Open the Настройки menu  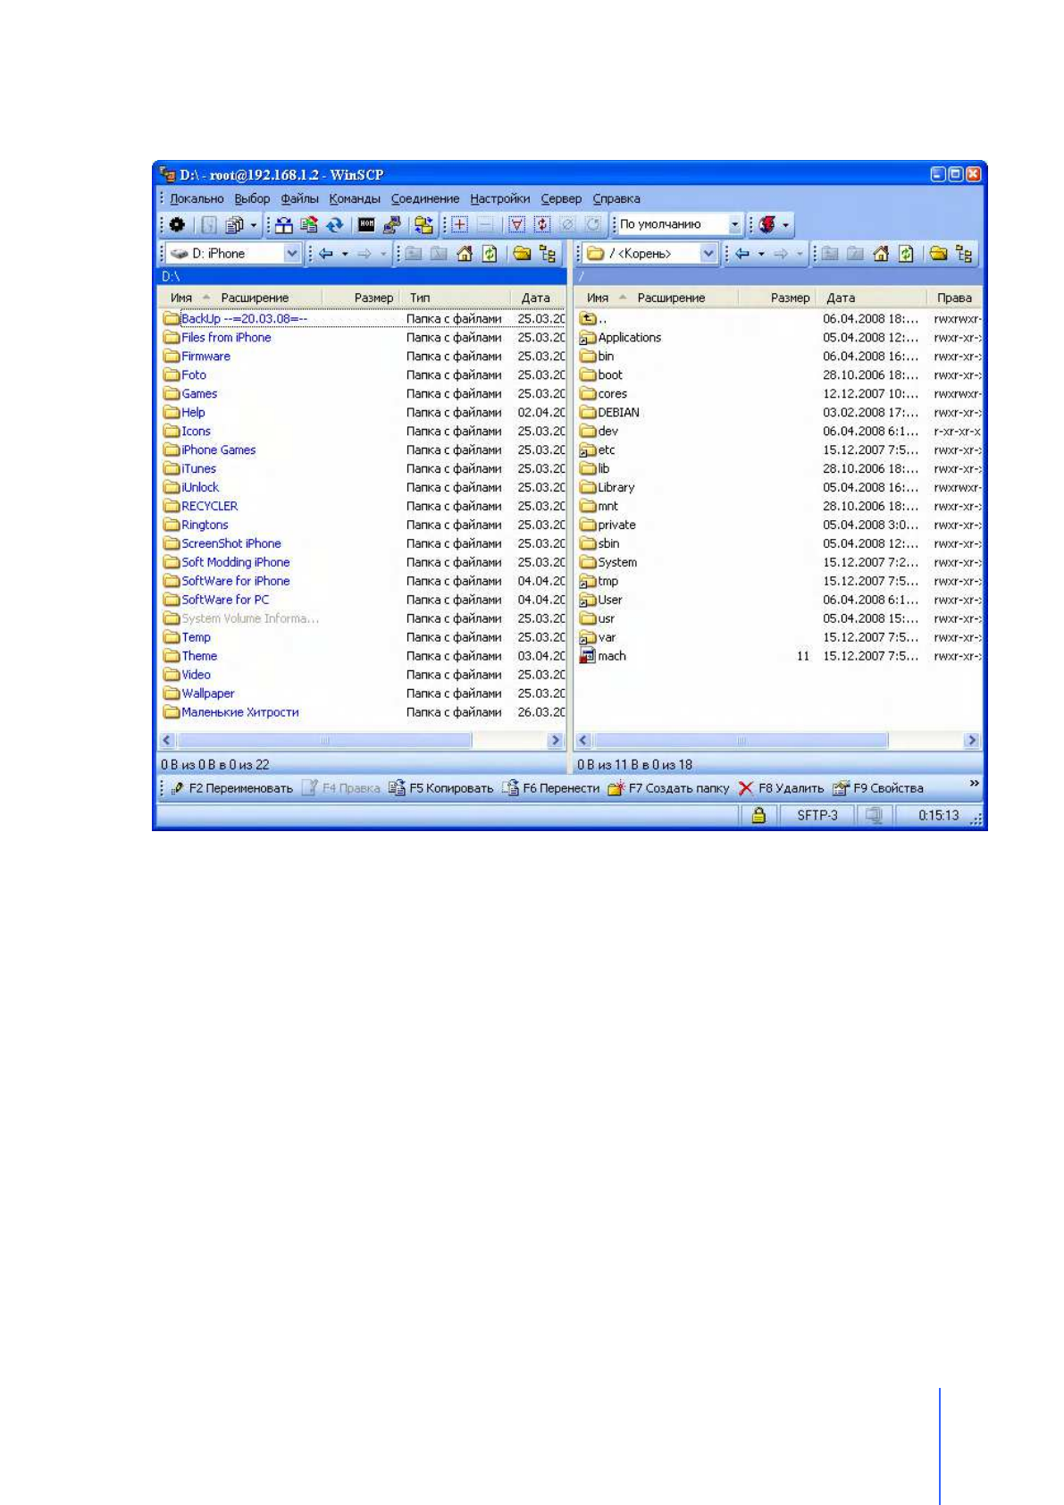click(x=500, y=198)
